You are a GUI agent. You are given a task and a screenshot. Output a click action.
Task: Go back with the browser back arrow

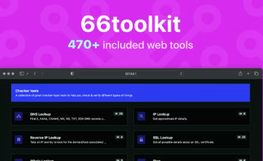pos(35,73)
